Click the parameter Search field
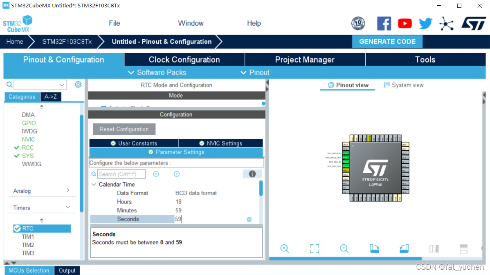490x275 pixels. 121,174
